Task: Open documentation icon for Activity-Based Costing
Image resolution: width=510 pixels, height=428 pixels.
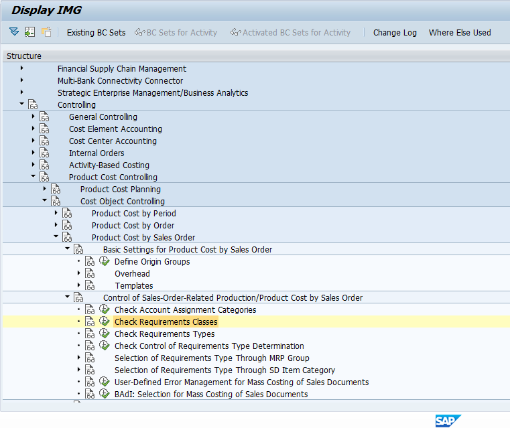Action: 44,165
